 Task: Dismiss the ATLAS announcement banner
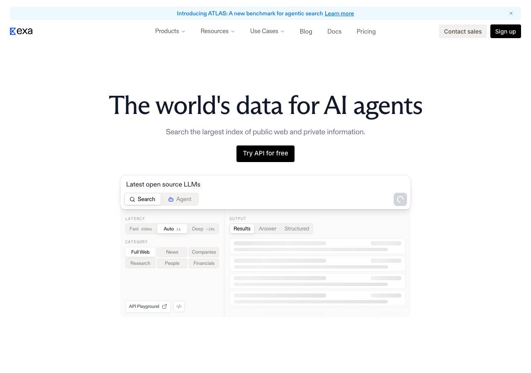[x=511, y=13]
